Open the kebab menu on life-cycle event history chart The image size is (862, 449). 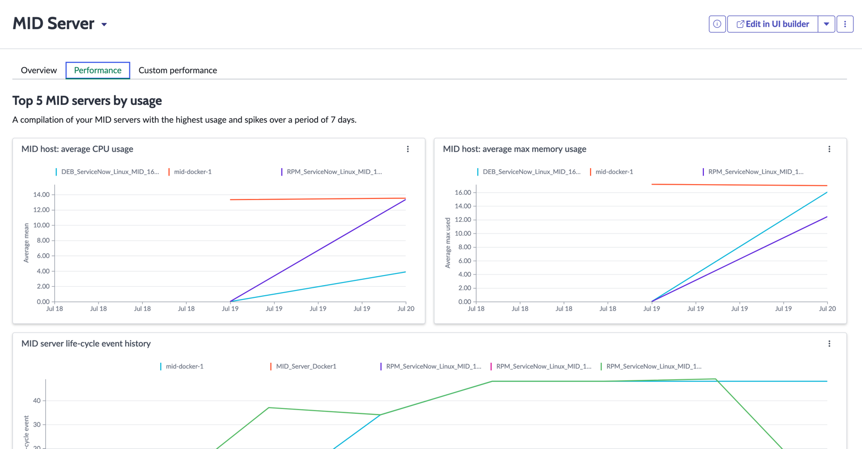point(830,344)
